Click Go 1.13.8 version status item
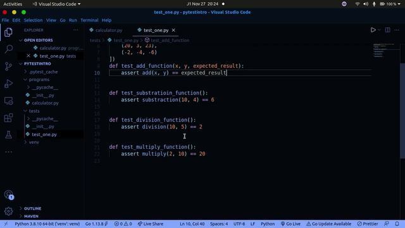Image resolution: width=405 pixels, height=228 pixels. [96, 224]
